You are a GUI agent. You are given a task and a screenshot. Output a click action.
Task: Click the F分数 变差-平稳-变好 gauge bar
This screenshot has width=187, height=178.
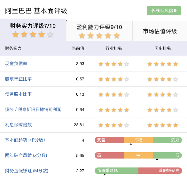point(138,140)
